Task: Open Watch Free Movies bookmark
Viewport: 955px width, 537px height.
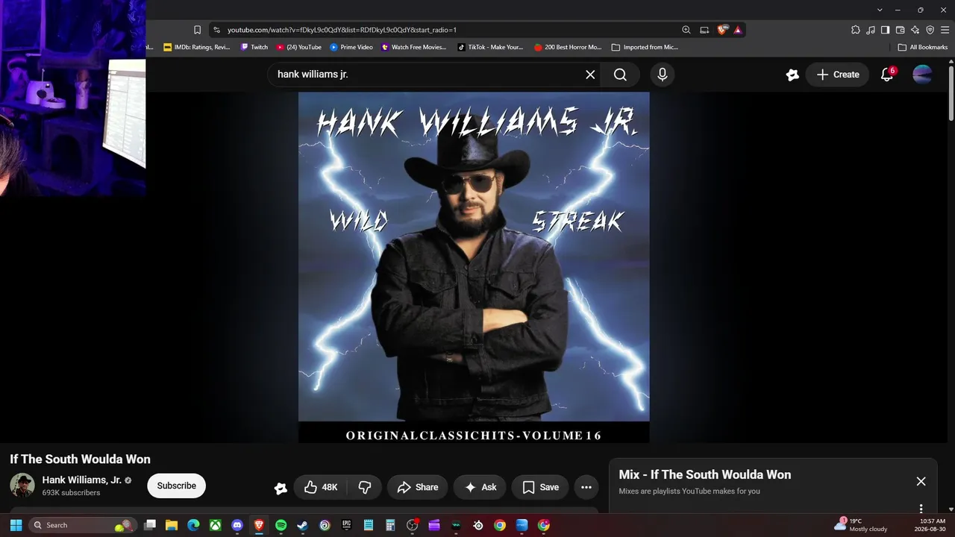Action: pyautogui.click(x=414, y=47)
